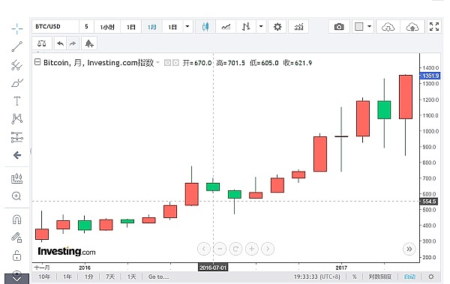Collapse the Bitcoin legend box

37,62
